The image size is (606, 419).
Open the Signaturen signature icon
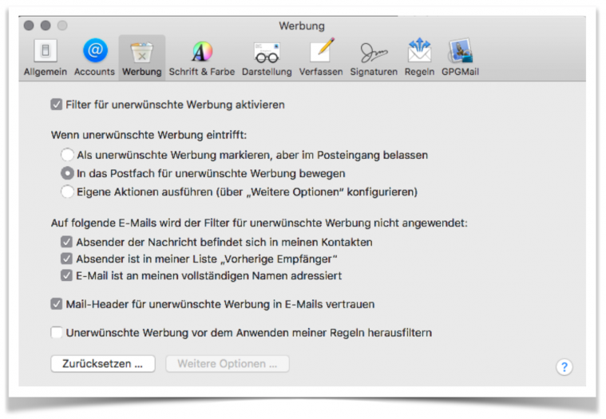pyautogui.click(x=374, y=52)
